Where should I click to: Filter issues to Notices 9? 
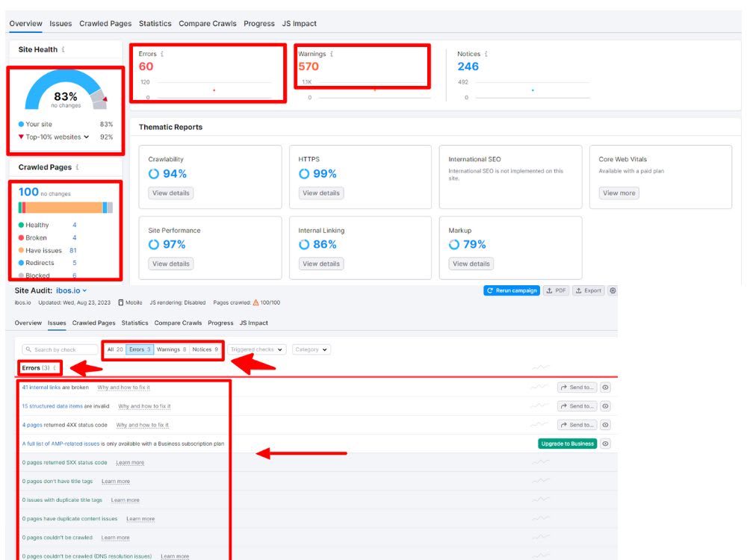[x=205, y=349]
